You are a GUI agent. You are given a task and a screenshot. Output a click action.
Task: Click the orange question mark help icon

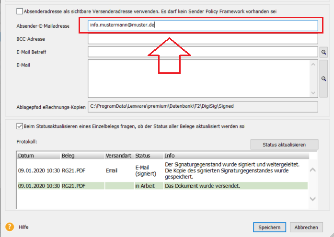click(9, 227)
